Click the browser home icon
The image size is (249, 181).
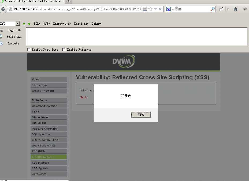click(235, 9)
